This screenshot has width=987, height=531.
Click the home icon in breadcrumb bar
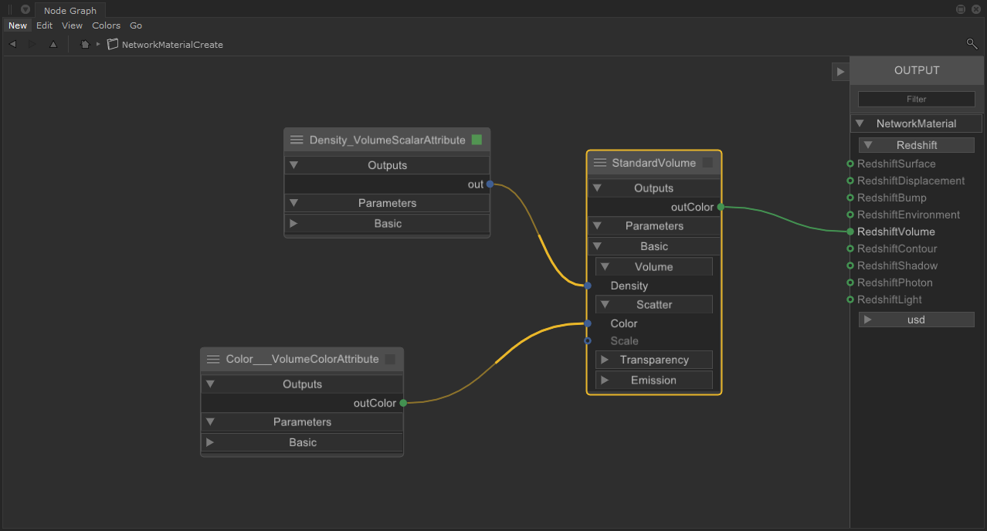coord(85,45)
